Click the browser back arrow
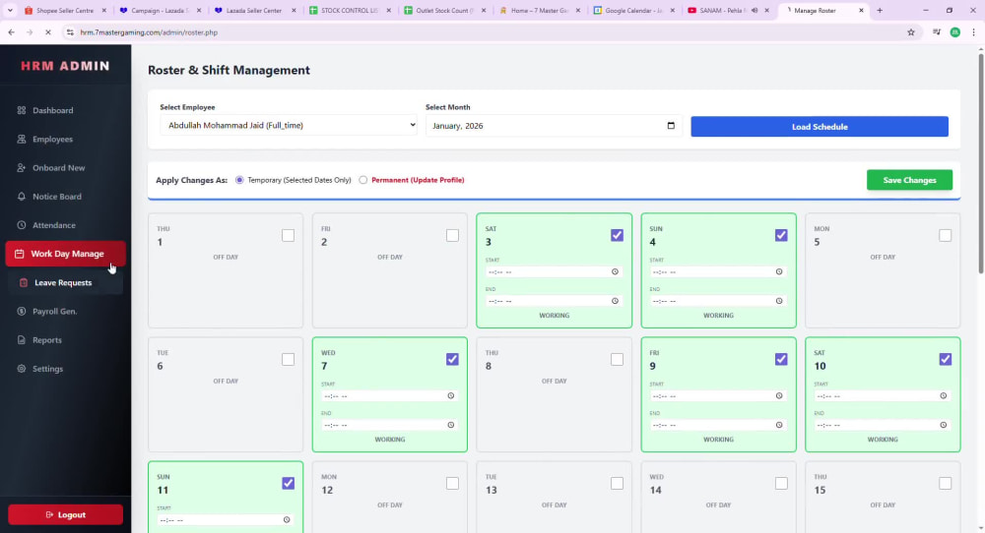This screenshot has height=533, width=985. [x=11, y=32]
